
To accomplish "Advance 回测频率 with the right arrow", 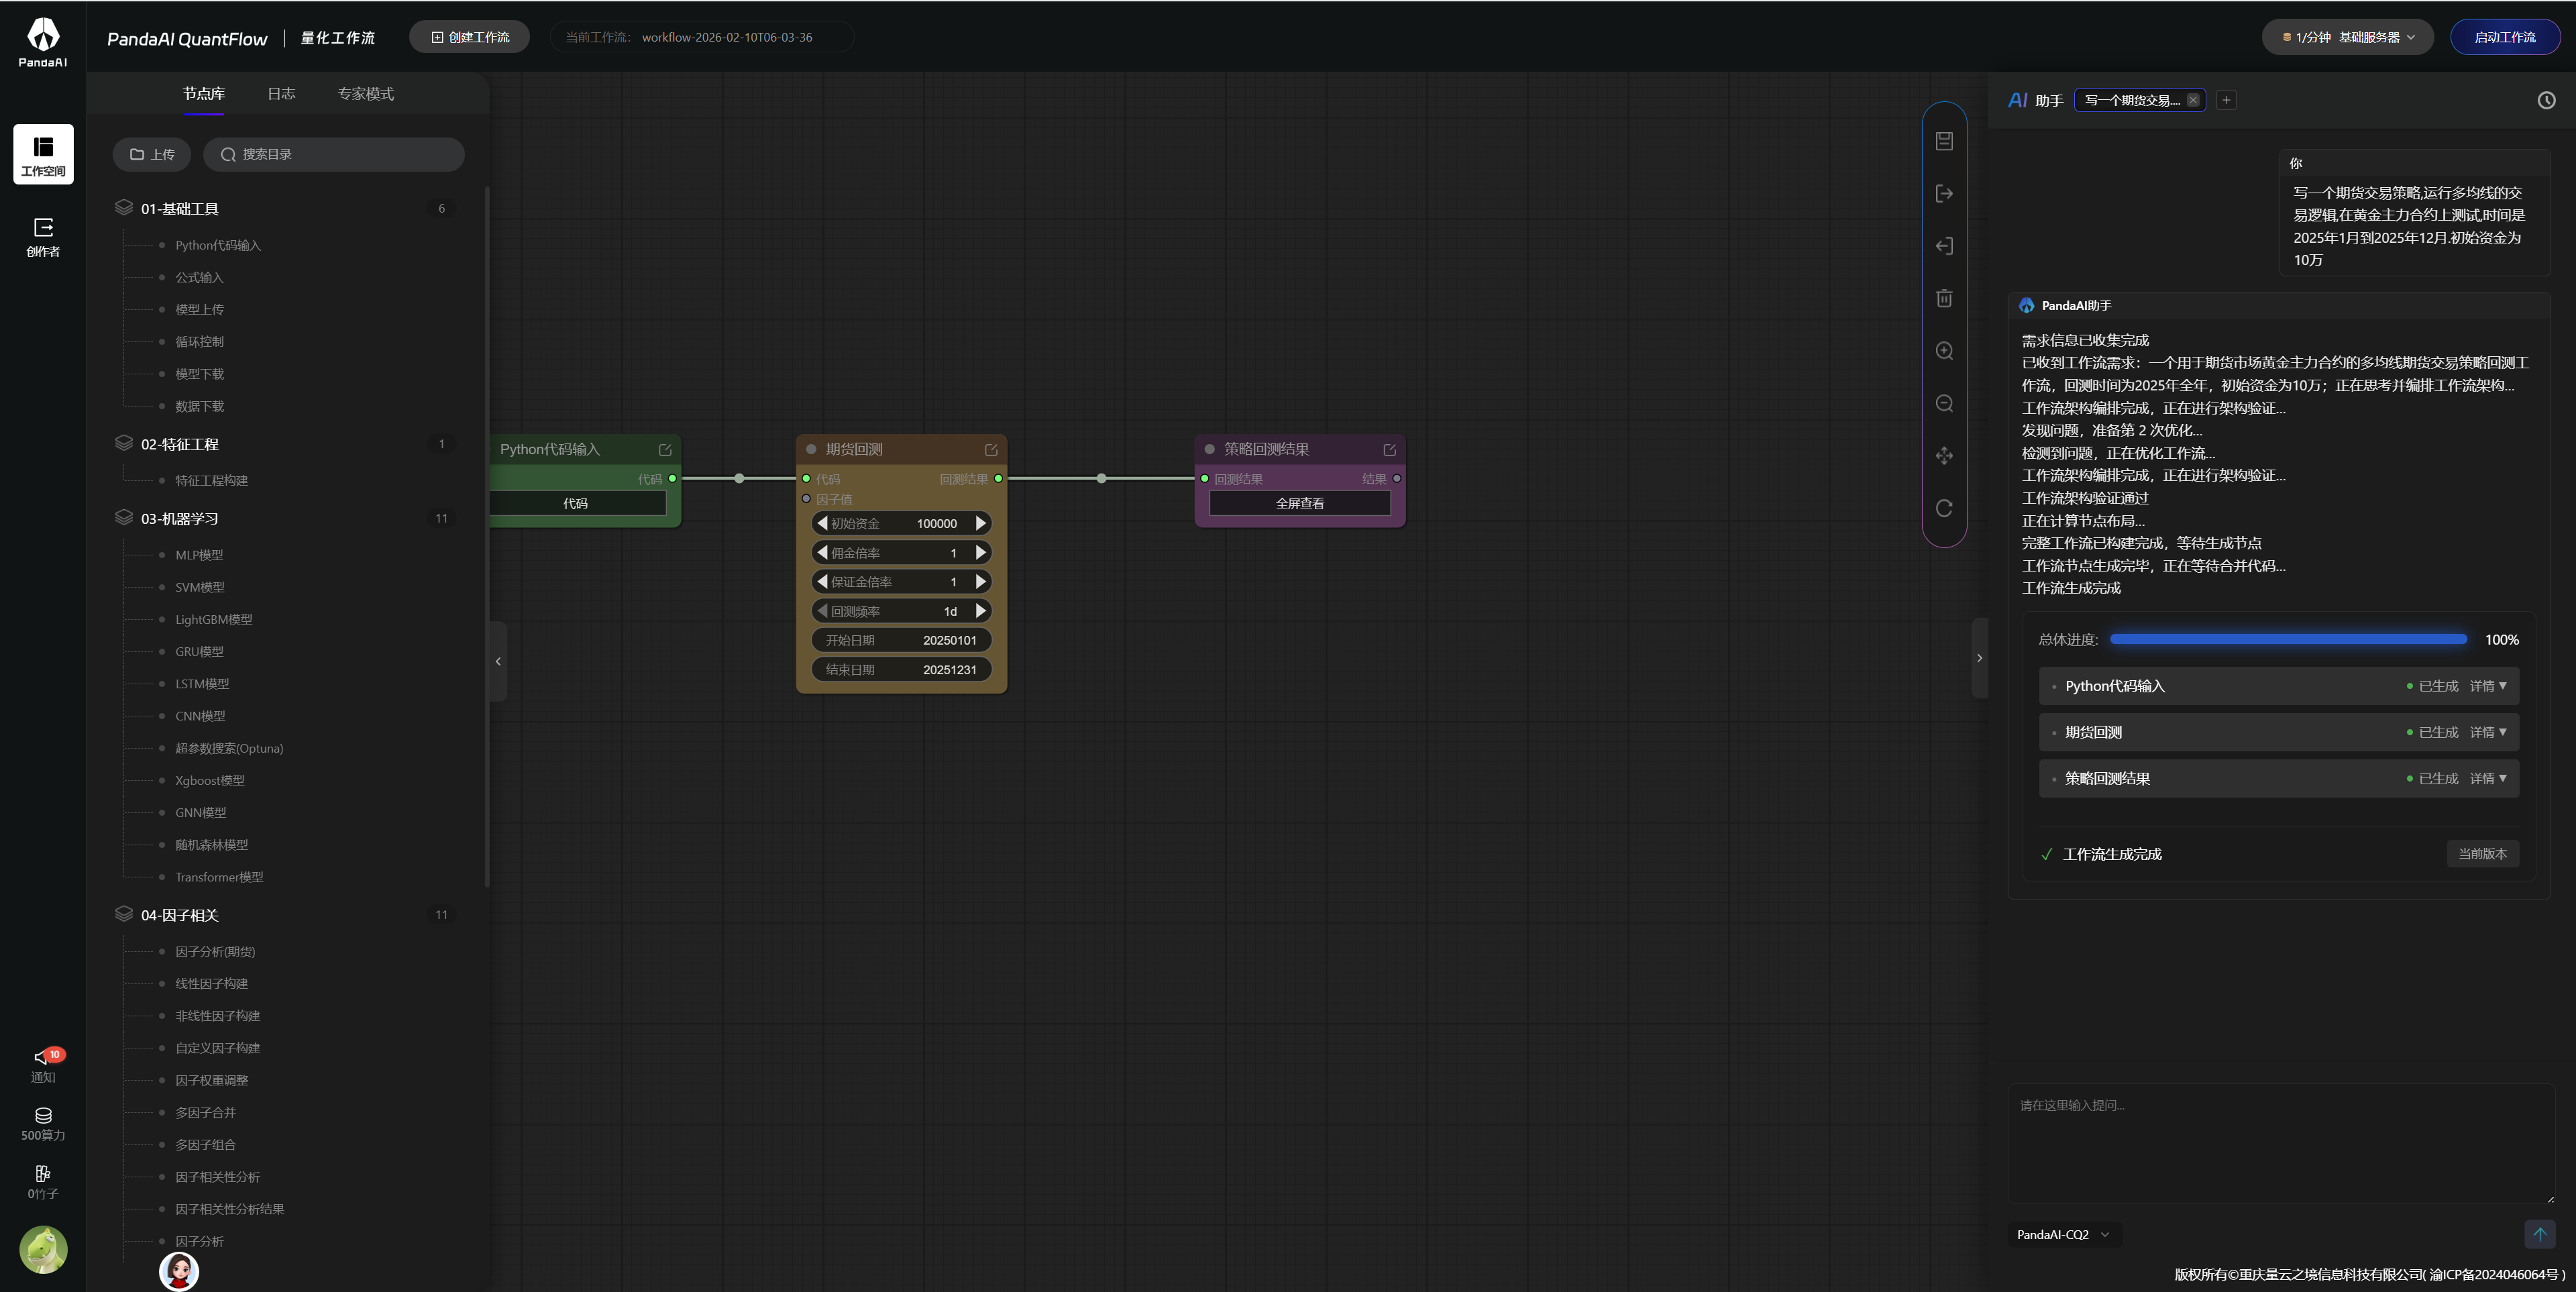I will point(980,611).
